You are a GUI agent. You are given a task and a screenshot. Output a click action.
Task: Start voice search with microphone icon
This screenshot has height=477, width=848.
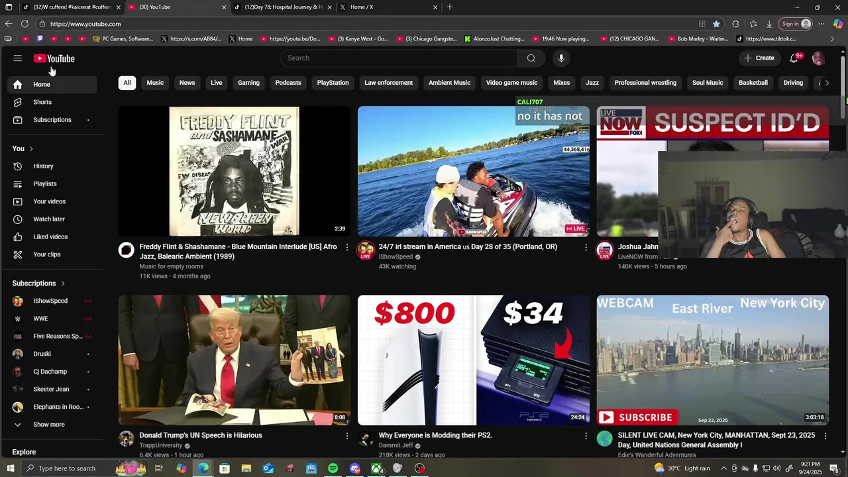coord(561,58)
